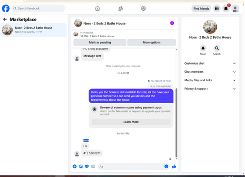This screenshot has width=245, height=177.
Task: Mute the conversation with bell icon
Action: (x=203, y=48)
